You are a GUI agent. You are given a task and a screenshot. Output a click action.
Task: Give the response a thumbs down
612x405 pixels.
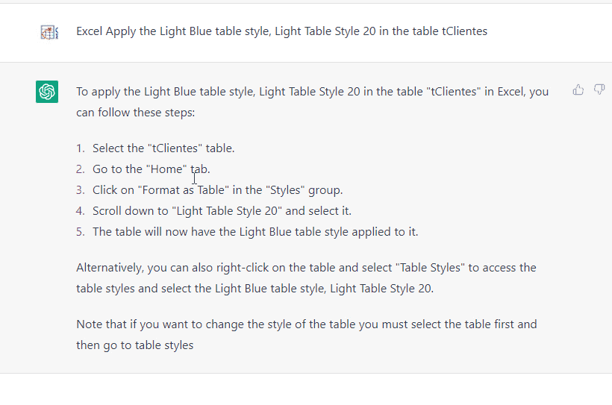599,90
